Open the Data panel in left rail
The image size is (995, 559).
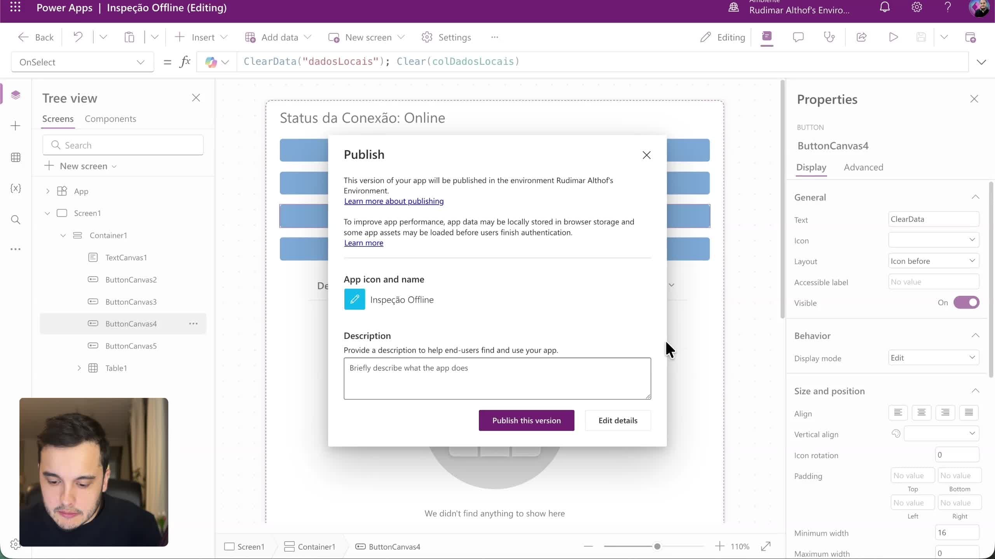coord(15,157)
